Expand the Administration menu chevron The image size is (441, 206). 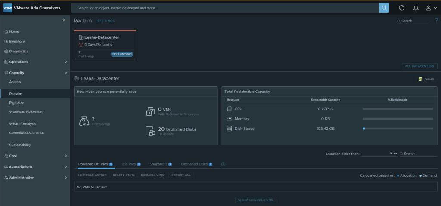click(x=66, y=178)
